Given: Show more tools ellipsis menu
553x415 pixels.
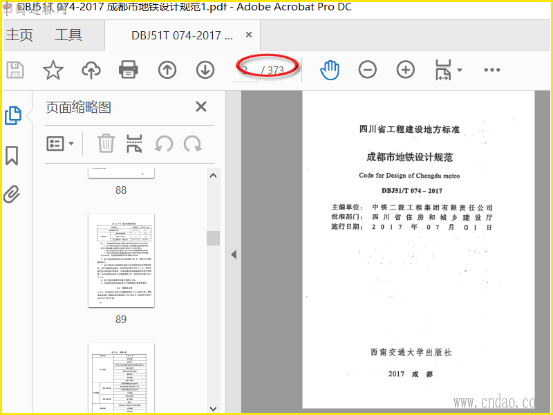Looking at the screenshot, I should coord(492,70).
